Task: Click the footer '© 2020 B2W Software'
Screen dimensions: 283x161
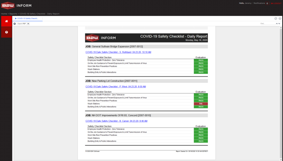Action: coord(92,152)
